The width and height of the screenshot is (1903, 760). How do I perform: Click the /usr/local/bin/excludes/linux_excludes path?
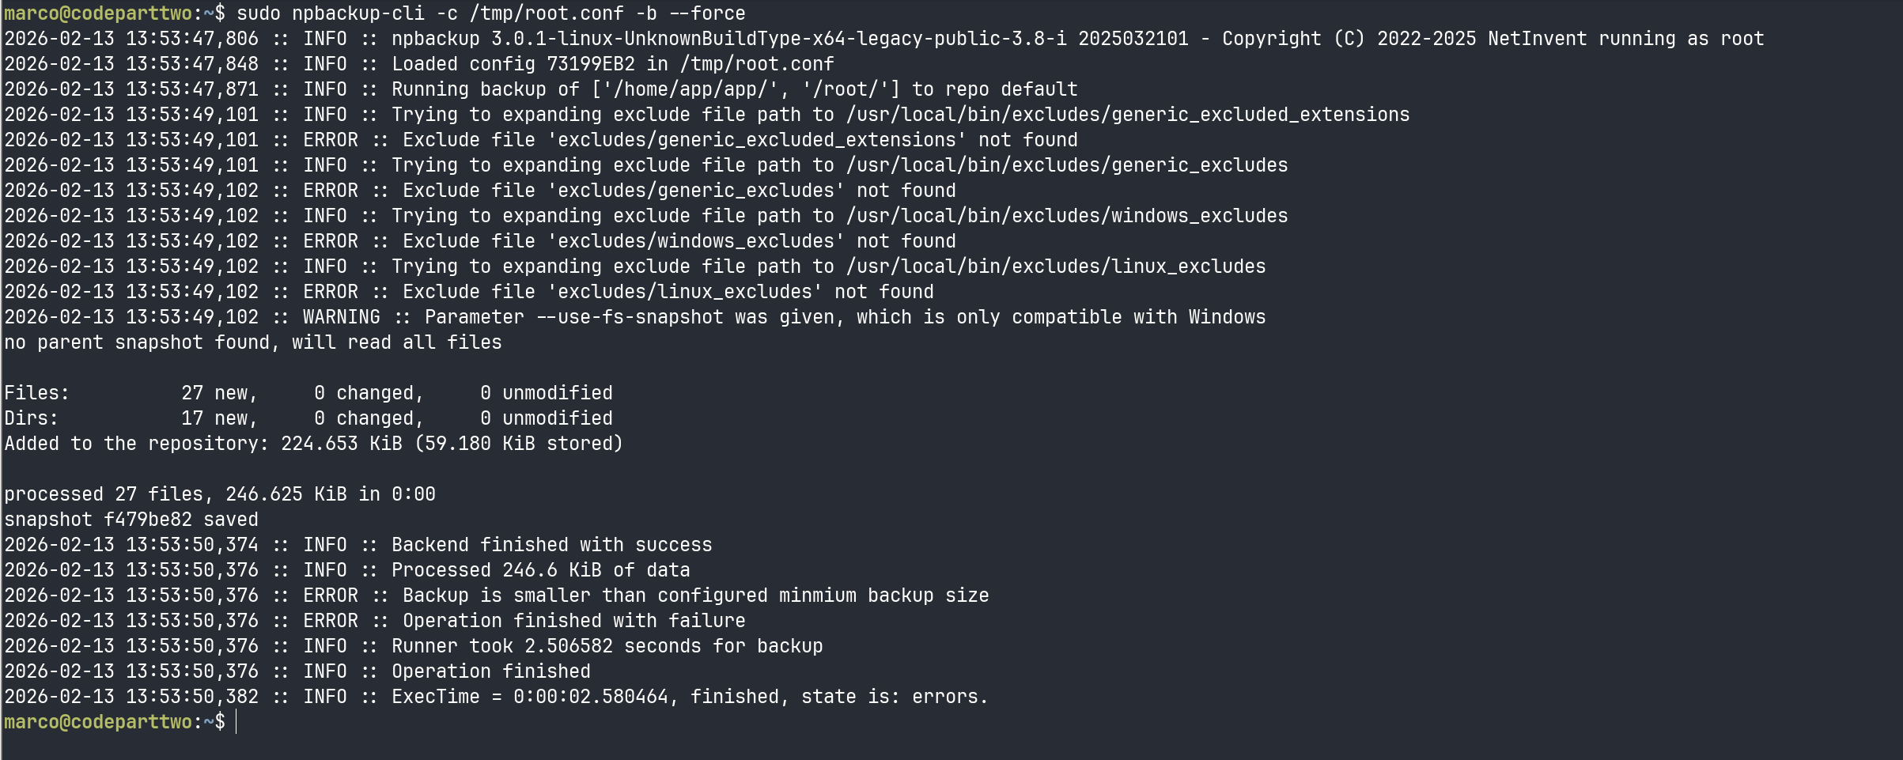(1055, 267)
